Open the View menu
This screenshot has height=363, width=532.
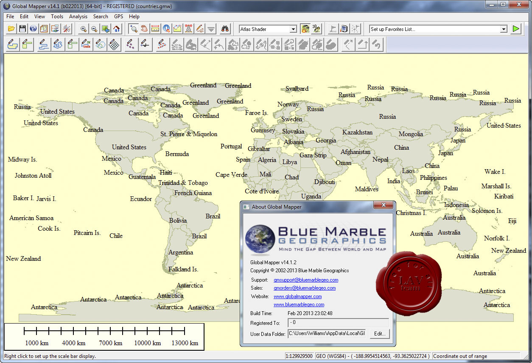click(39, 17)
